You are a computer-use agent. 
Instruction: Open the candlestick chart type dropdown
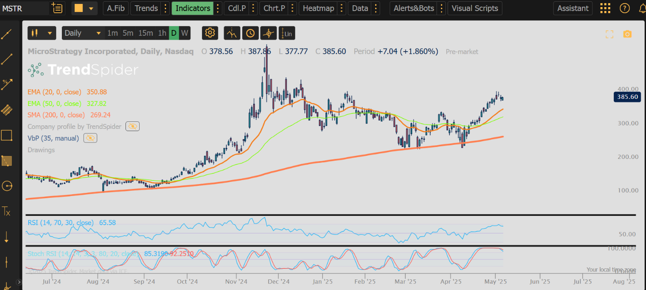42,33
